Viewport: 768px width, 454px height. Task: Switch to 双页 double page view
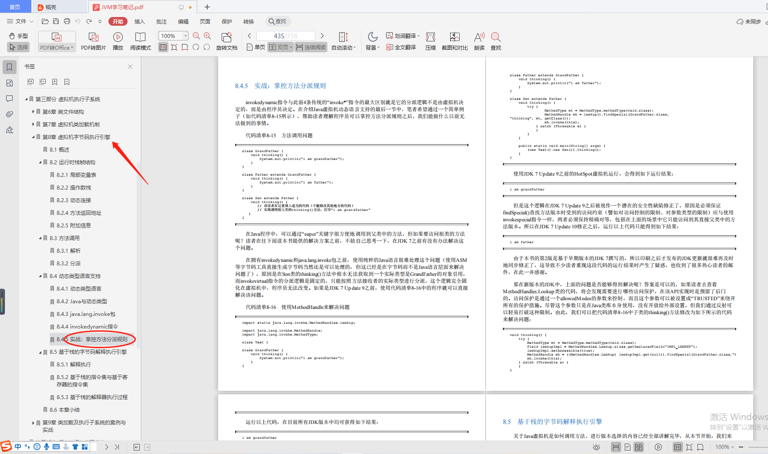click(280, 47)
